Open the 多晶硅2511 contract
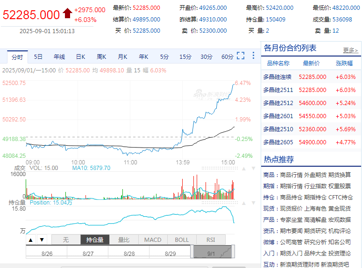This screenshot has height=268, width=363. [278, 90]
